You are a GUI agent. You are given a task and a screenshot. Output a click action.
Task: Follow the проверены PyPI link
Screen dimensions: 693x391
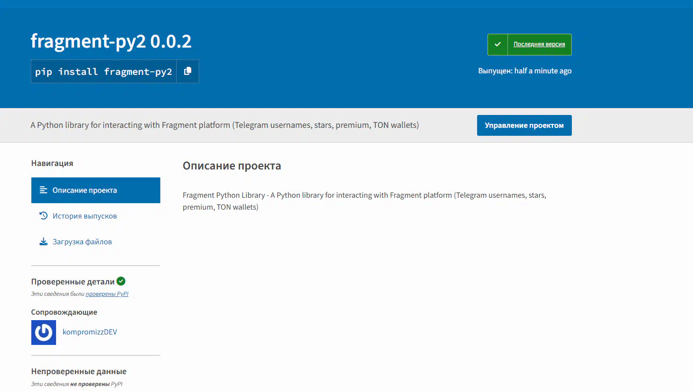click(x=107, y=294)
